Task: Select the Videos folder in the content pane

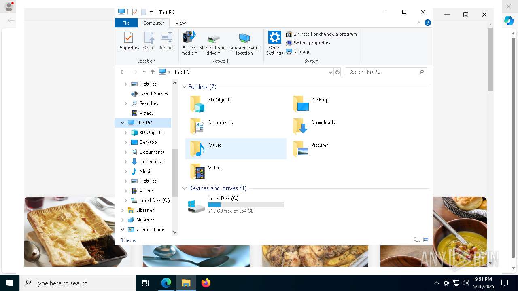Action: [236, 172]
